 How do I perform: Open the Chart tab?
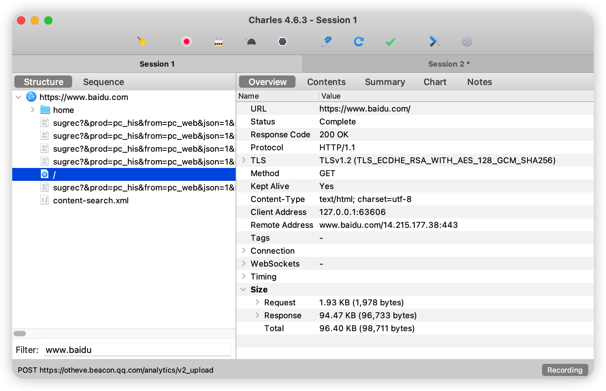[435, 82]
